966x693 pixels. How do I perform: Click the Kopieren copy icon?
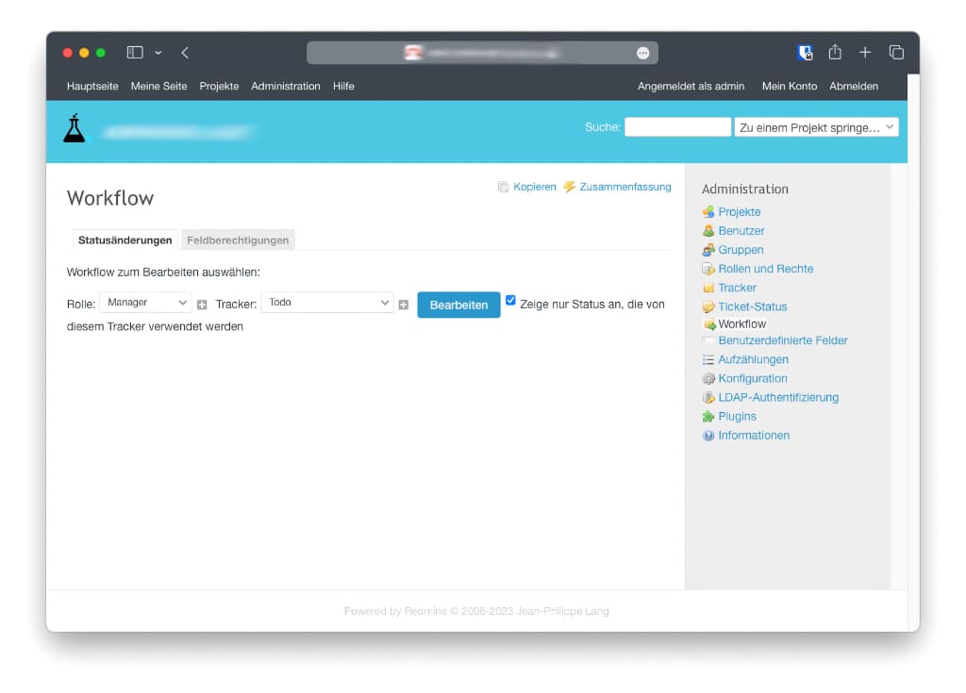point(504,188)
